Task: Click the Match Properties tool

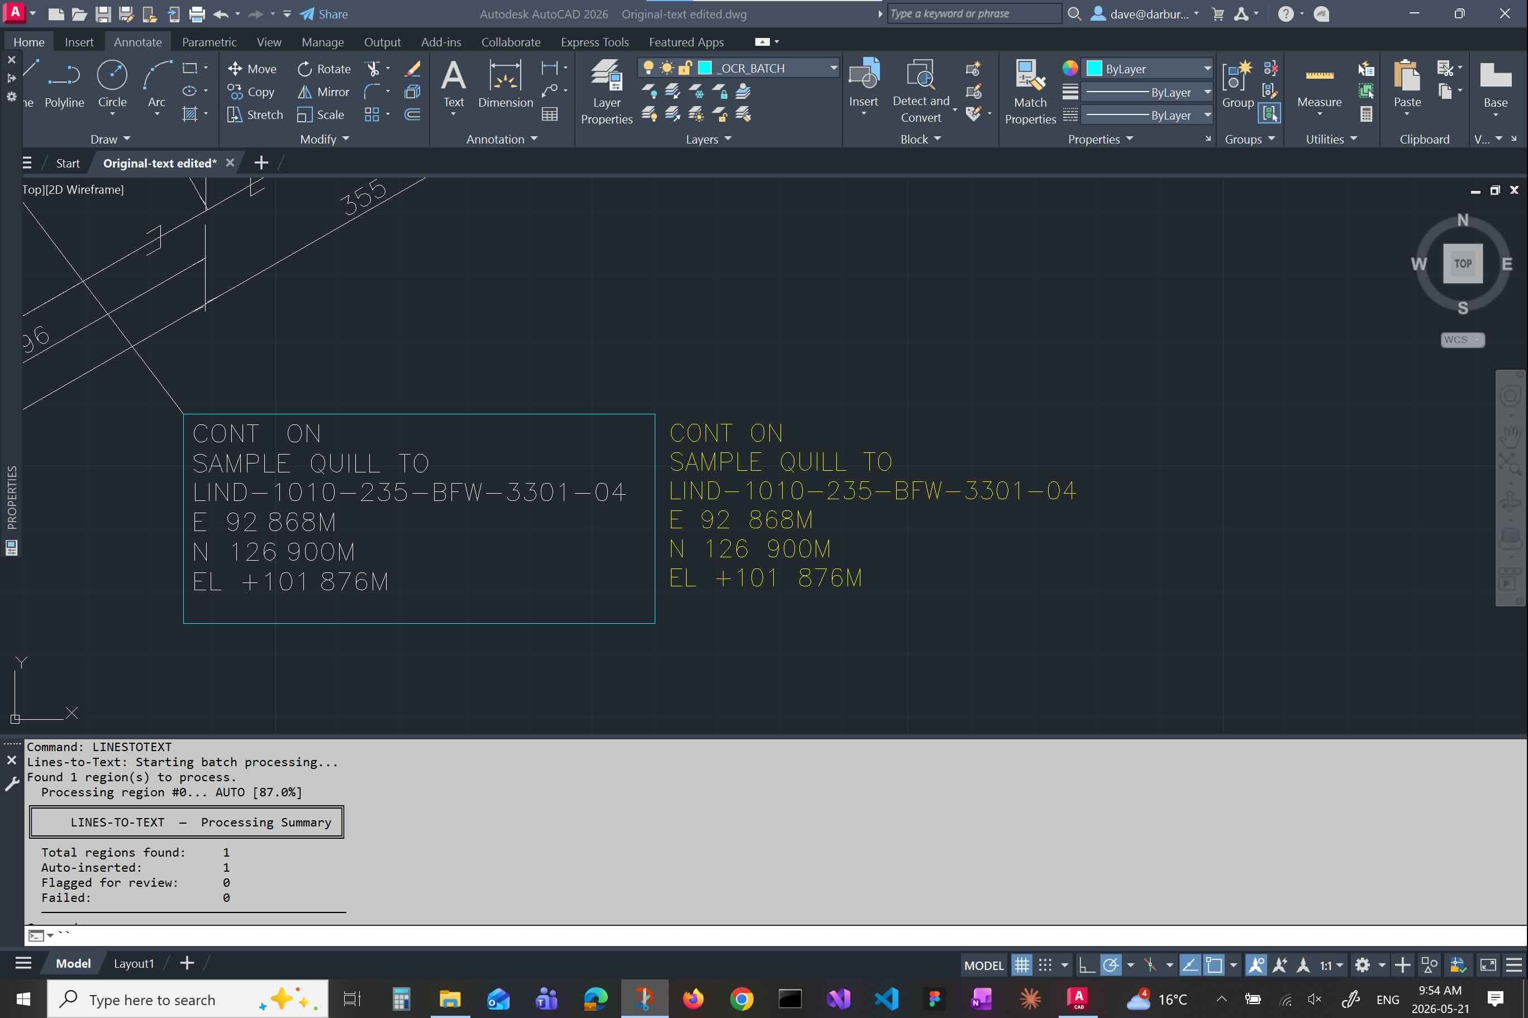Action: (1030, 91)
